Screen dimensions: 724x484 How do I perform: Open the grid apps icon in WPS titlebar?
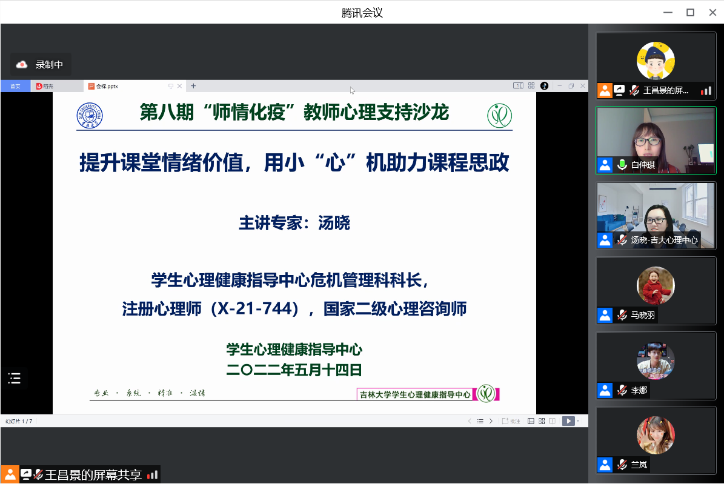(531, 86)
